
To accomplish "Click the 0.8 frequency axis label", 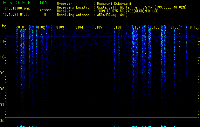I will pos(3,89).
